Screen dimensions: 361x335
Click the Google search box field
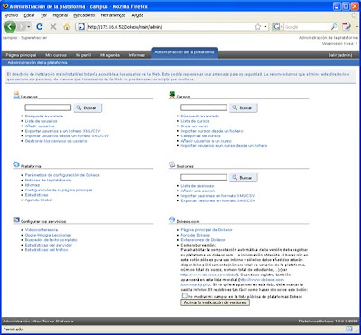pyautogui.click(x=307, y=27)
